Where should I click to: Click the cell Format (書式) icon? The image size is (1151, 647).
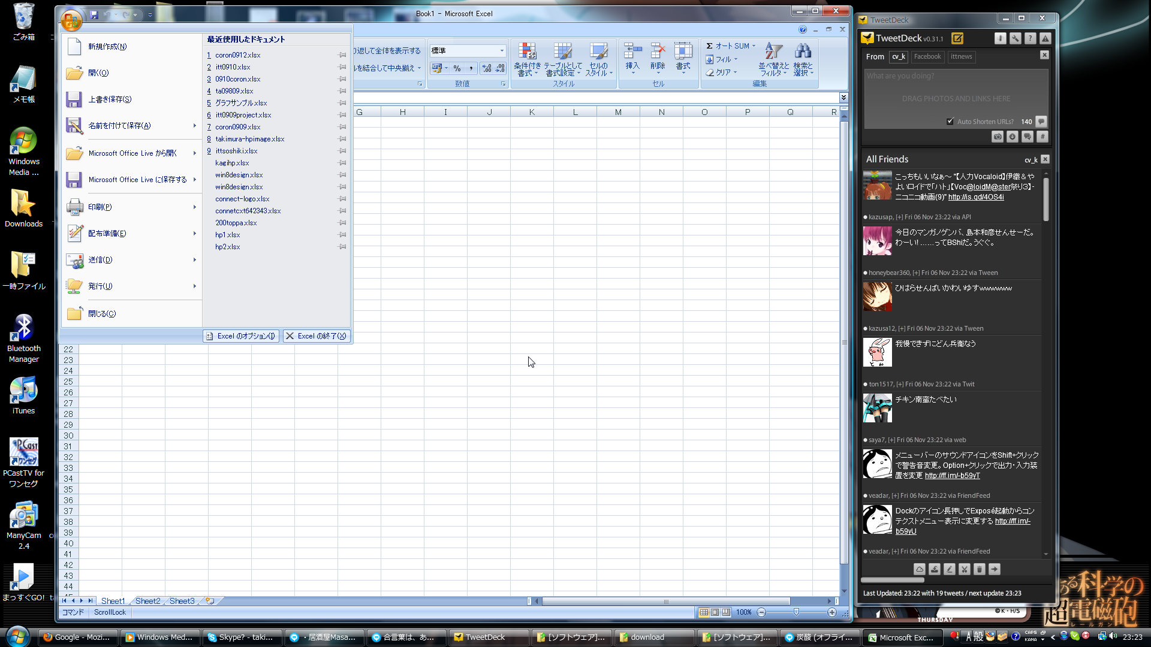click(x=683, y=59)
